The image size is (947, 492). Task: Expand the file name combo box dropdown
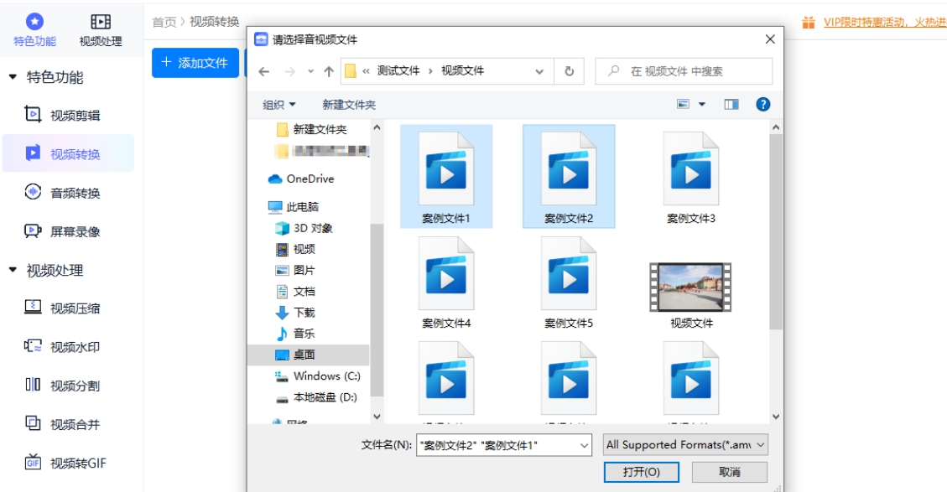585,444
